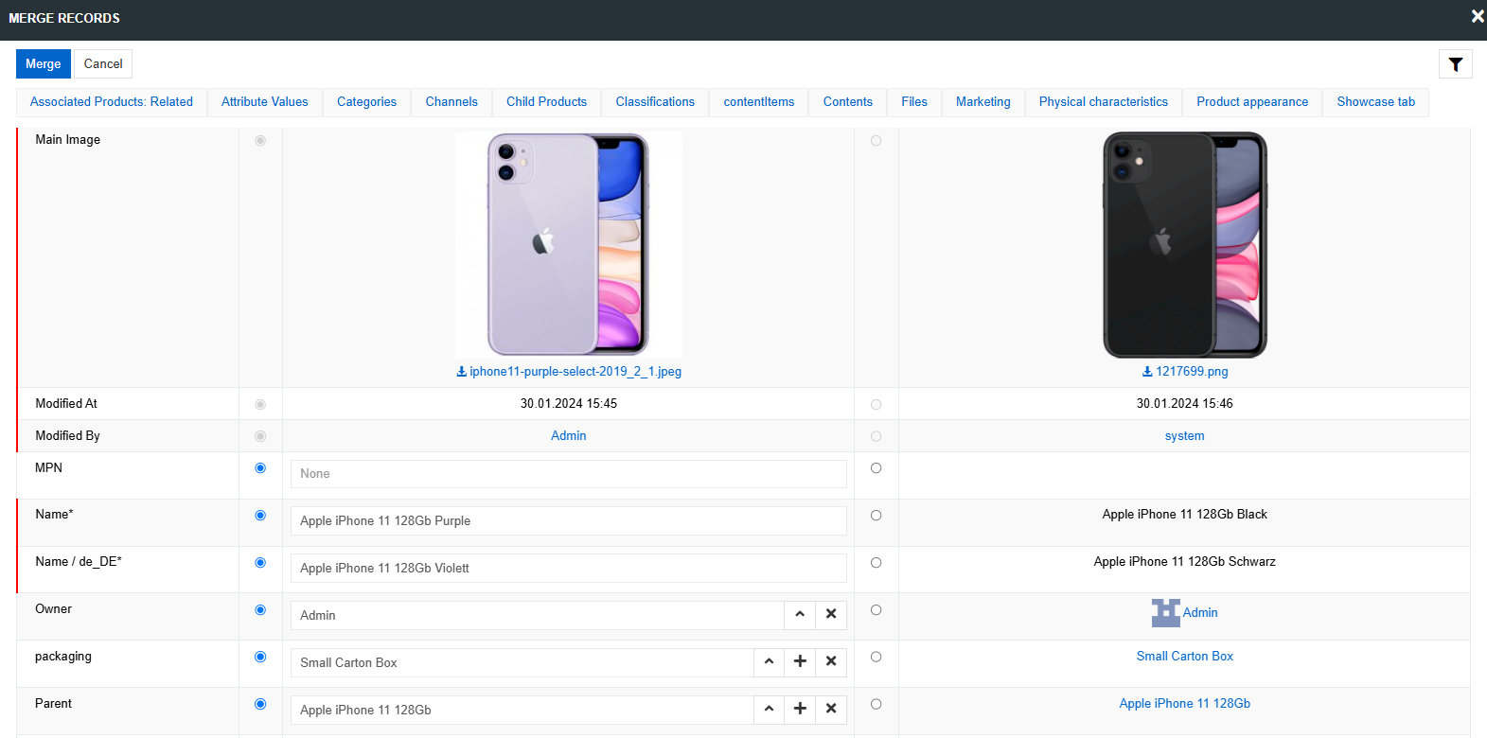Open the filter icon button
This screenshot has height=738, width=1487.
coord(1455,64)
